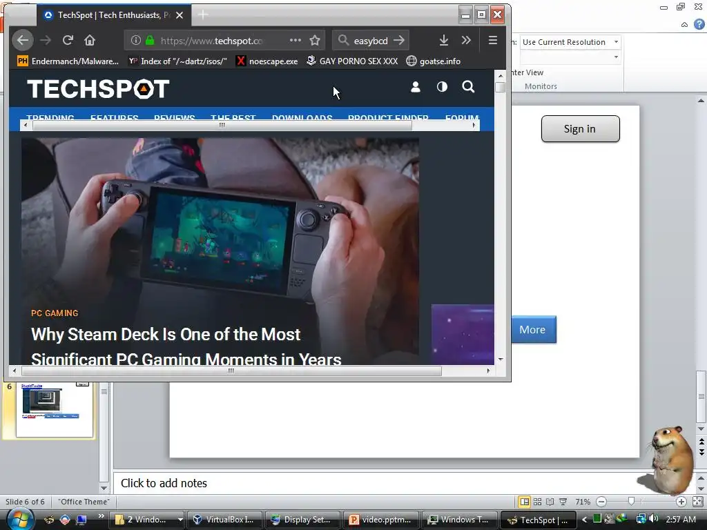Click the blue More button on slide
Viewport: 707px width, 530px height.
click(534, 329)
